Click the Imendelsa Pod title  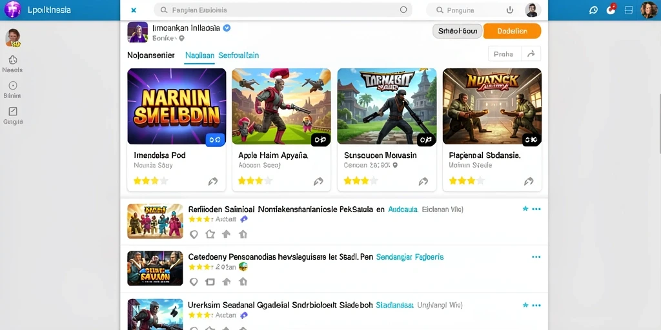[x=160, y=155]
